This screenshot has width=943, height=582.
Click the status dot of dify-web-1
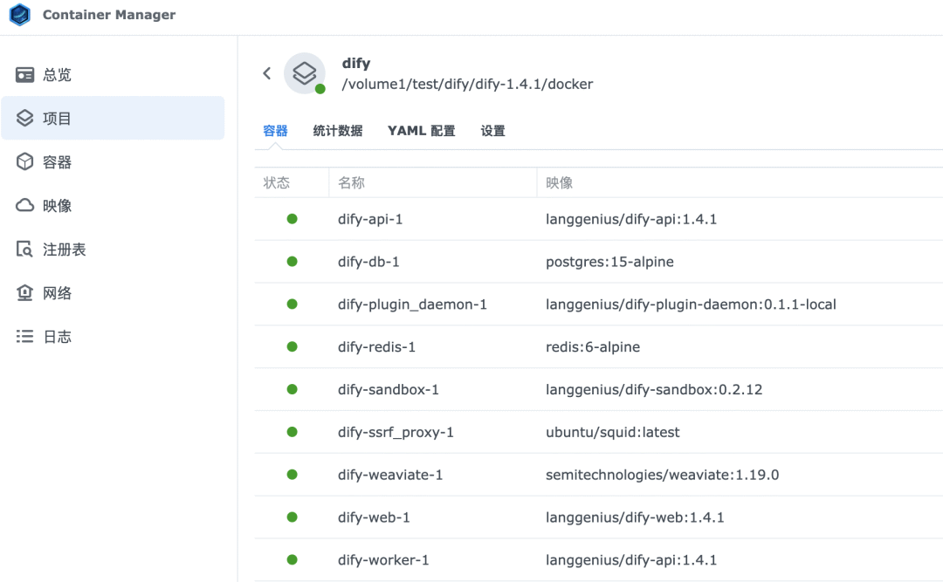click(293, 517)
